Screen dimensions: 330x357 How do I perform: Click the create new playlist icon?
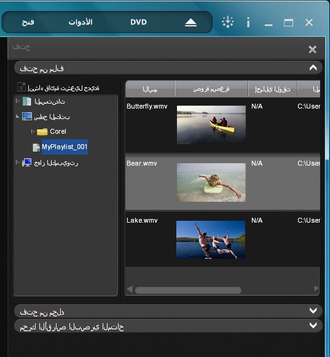point(22,86)
